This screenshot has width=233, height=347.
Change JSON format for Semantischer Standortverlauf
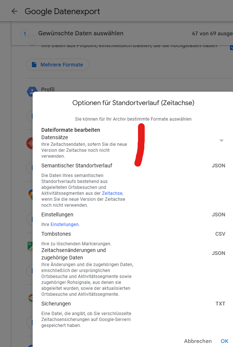pyautogui.click(x=219, y=166)
